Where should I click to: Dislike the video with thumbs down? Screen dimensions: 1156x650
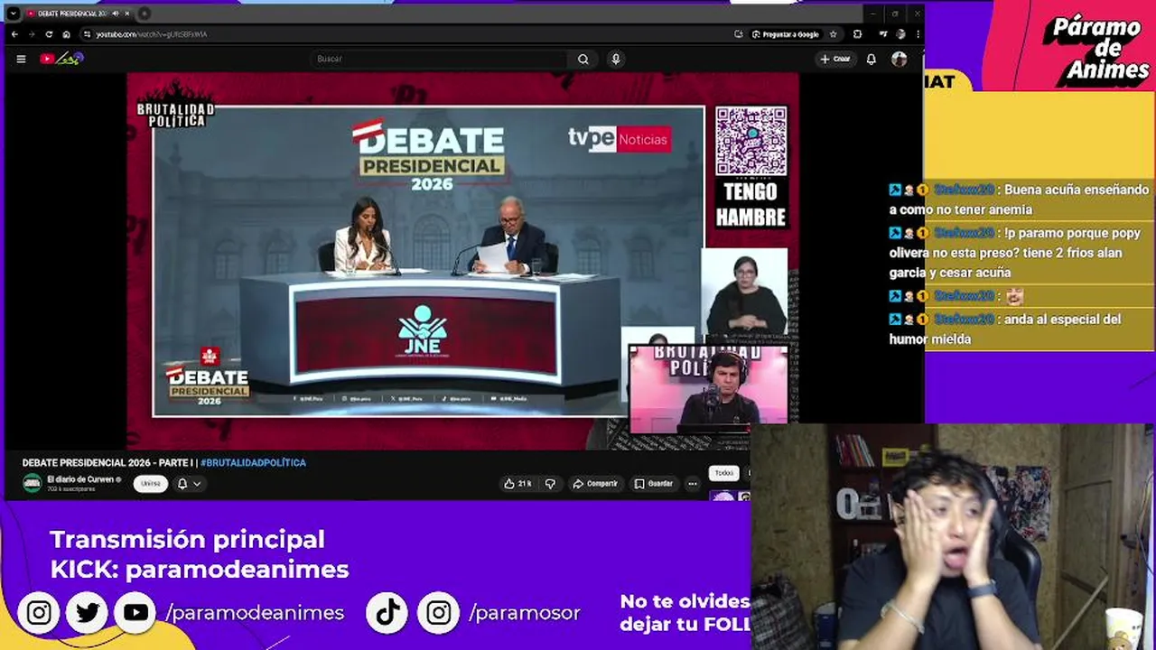coord(550,484)
